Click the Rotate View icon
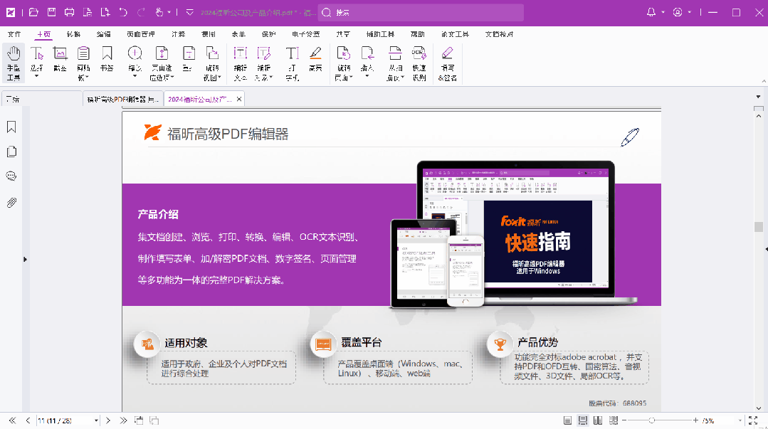This screenshot has height=429, width=768. [212, 53]
